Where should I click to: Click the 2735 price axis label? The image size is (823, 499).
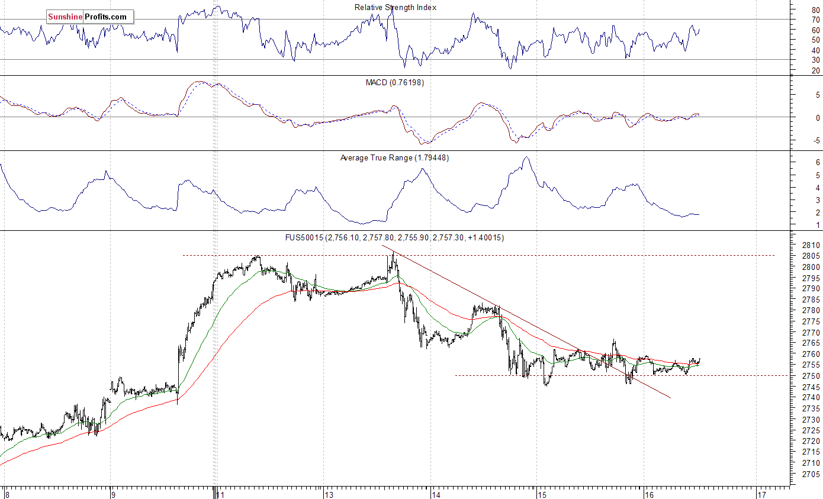click(x=811, y=408)
